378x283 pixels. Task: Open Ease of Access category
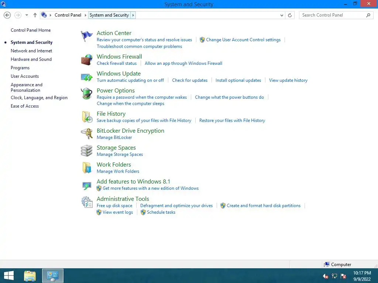[x=25, y=106]
